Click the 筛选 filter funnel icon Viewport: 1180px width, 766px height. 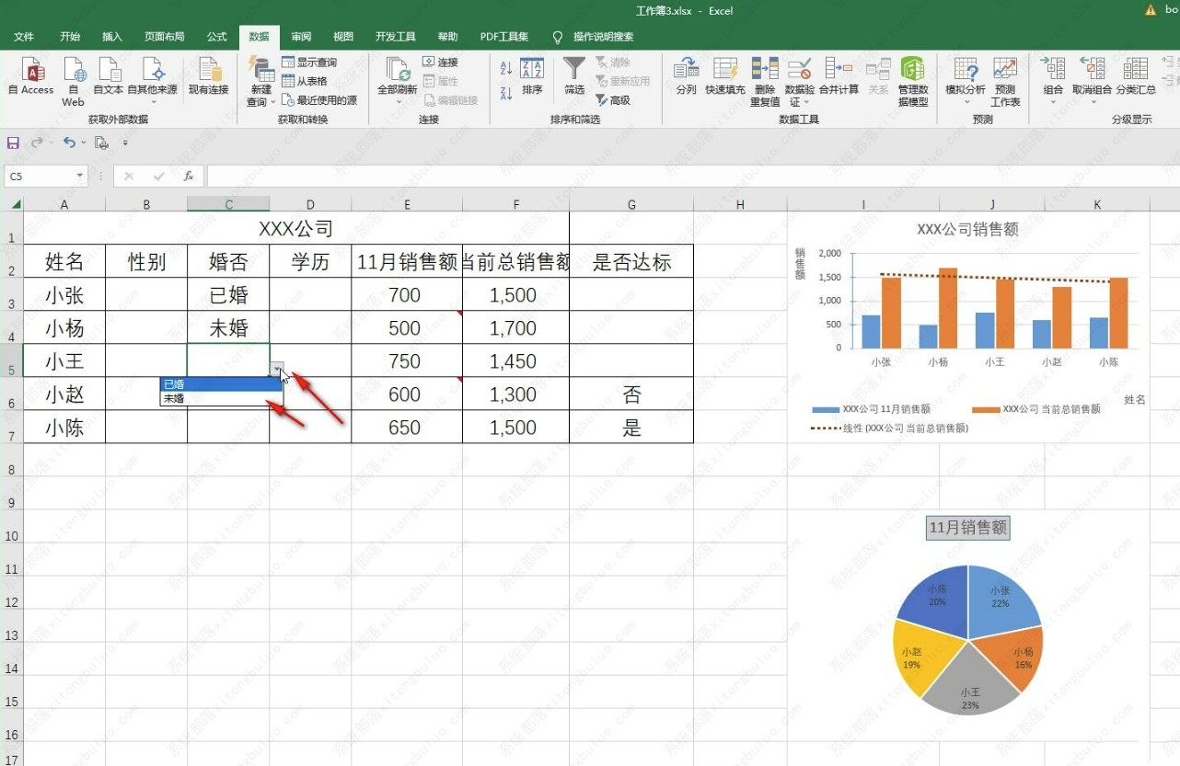point(574,70)
